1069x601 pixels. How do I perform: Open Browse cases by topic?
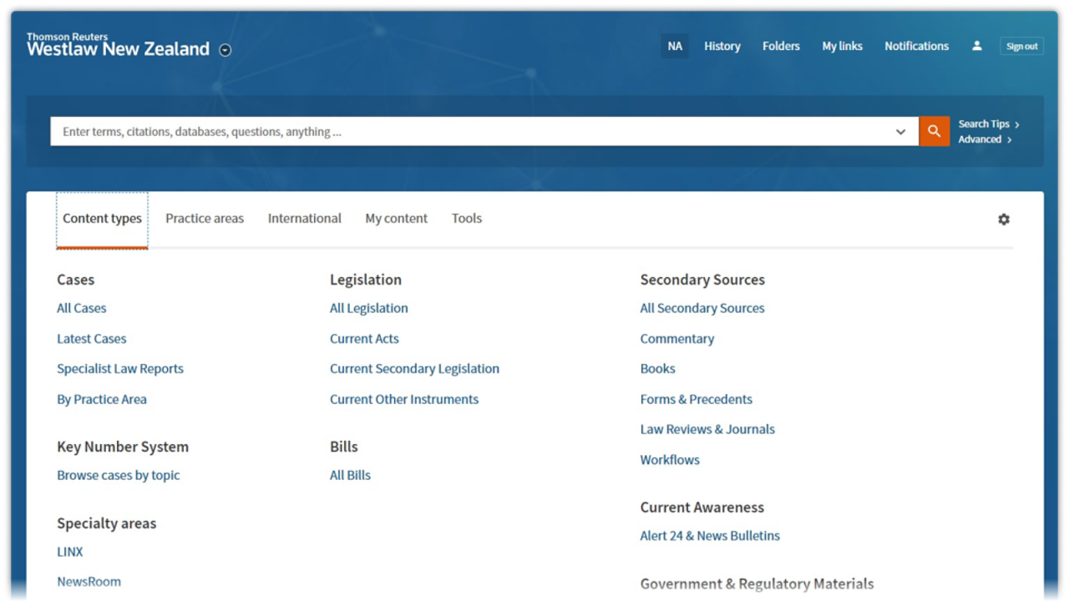[x=119, y=475]
